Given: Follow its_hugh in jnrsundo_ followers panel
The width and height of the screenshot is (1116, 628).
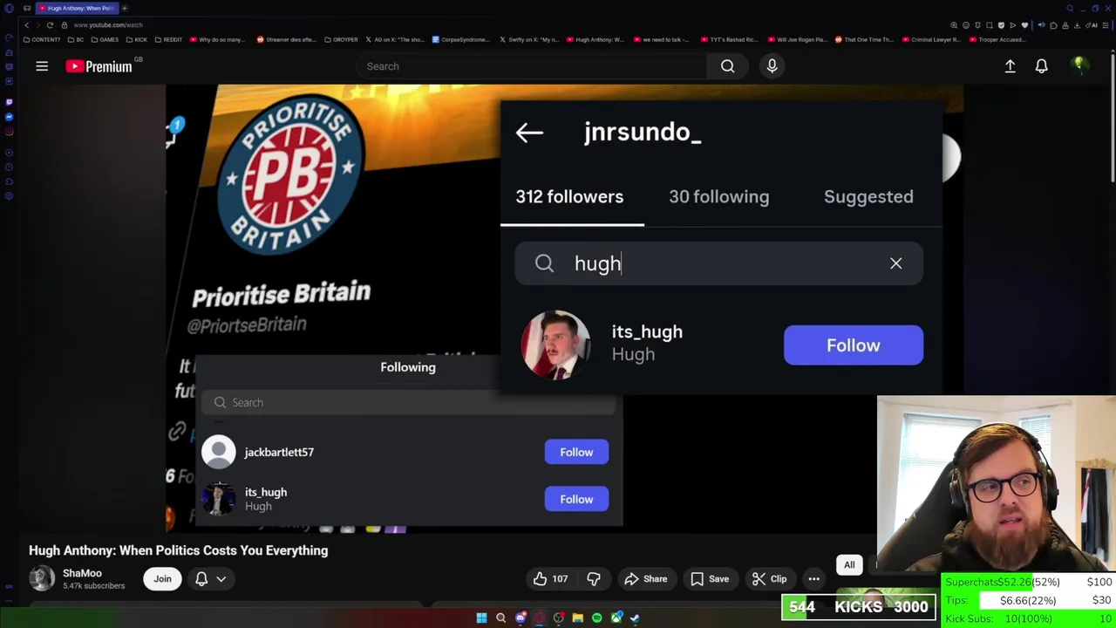Looking at the screenshot, I should [x=853, y=345].
